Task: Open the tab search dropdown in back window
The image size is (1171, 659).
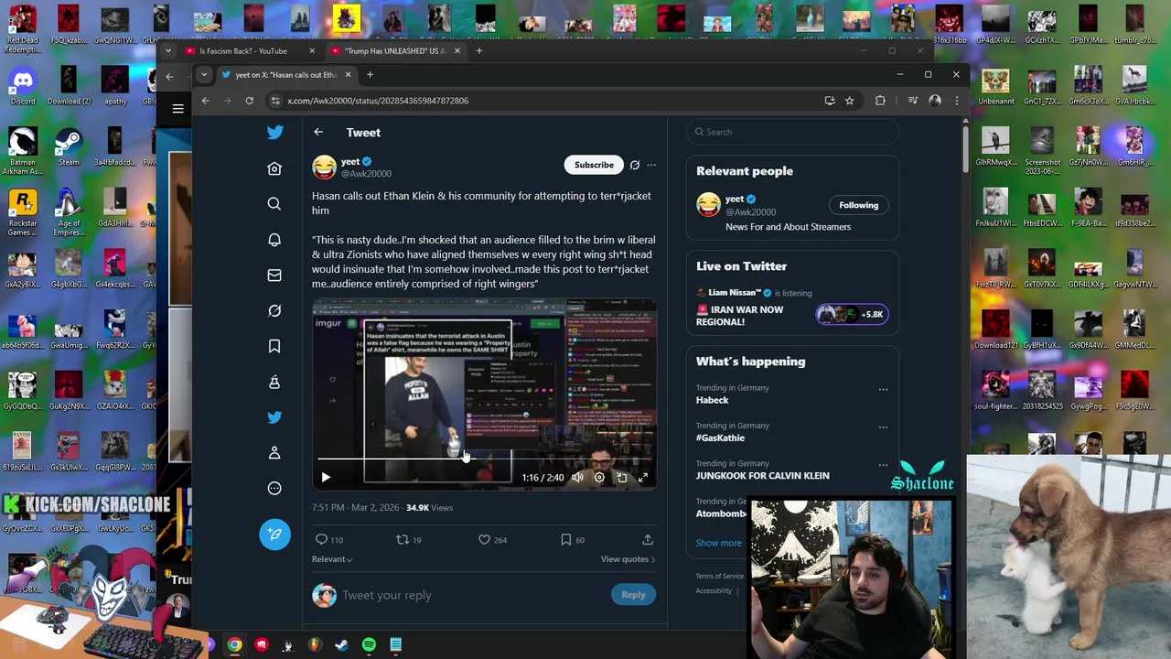Action: [168, 51]
